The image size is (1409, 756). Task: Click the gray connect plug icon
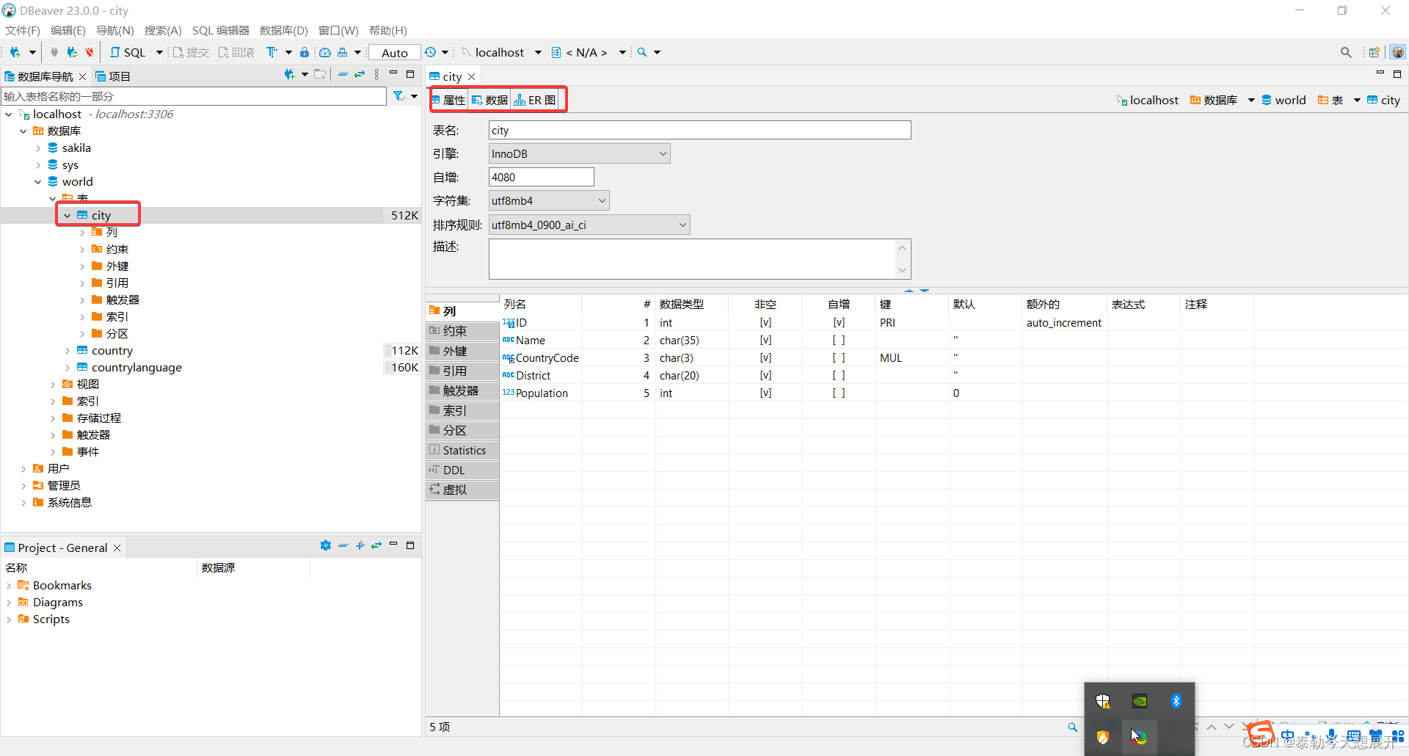tap(54, 52)
